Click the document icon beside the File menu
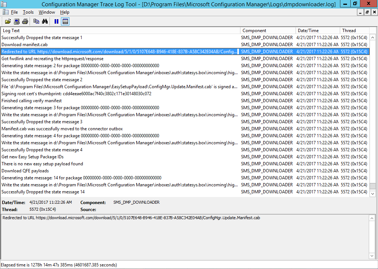This screenshot has width=378, height=269. coord(6,12)
